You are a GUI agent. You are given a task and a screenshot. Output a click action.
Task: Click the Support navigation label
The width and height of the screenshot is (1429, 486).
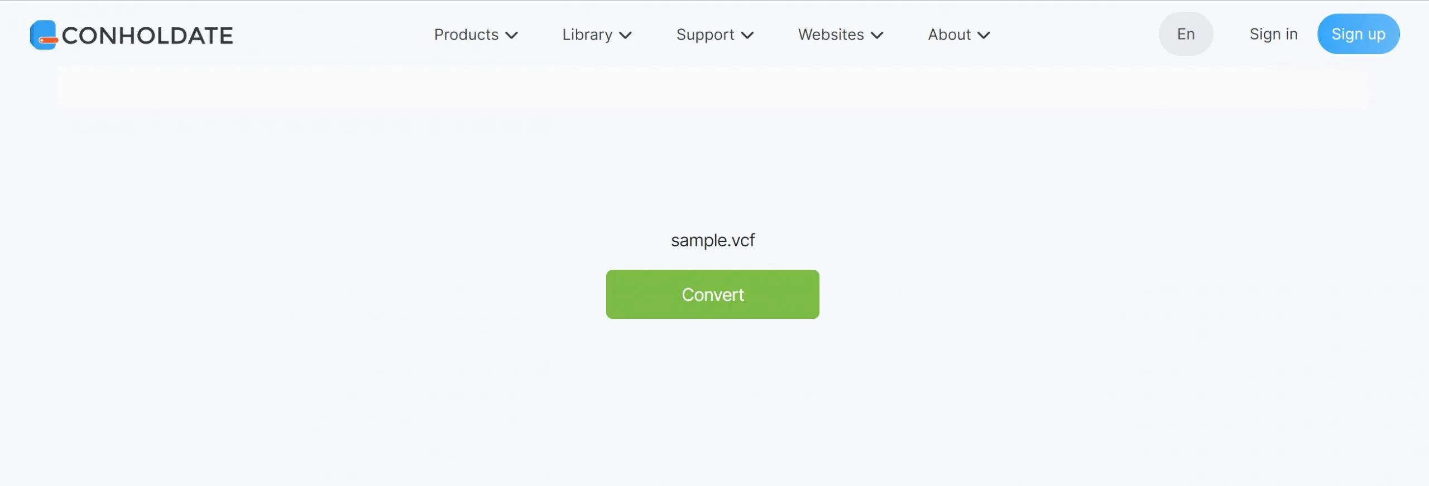point(705,35)
